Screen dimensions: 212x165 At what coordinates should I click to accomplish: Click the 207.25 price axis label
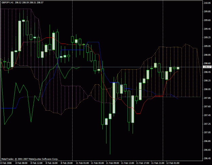[207, 124]
